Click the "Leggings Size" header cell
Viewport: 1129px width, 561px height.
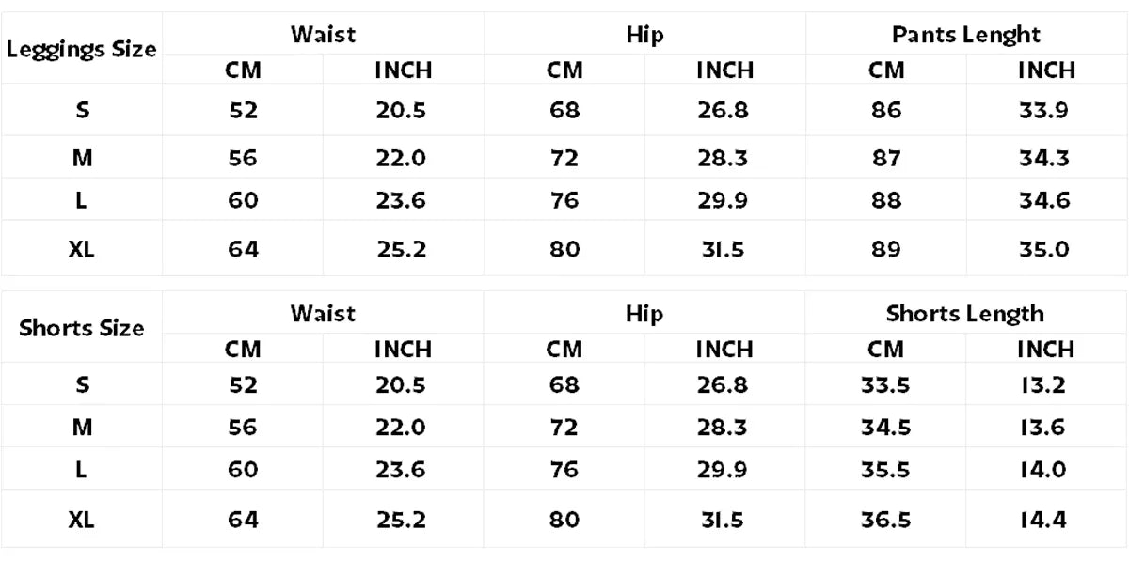(82, 50)
